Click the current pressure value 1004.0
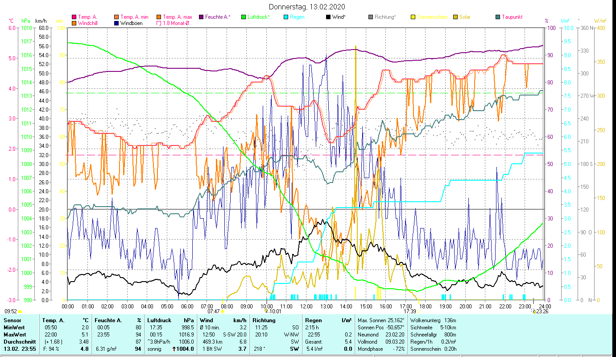Image resolution: width=616 pixels, height=357 pixels. click(186, 349)
